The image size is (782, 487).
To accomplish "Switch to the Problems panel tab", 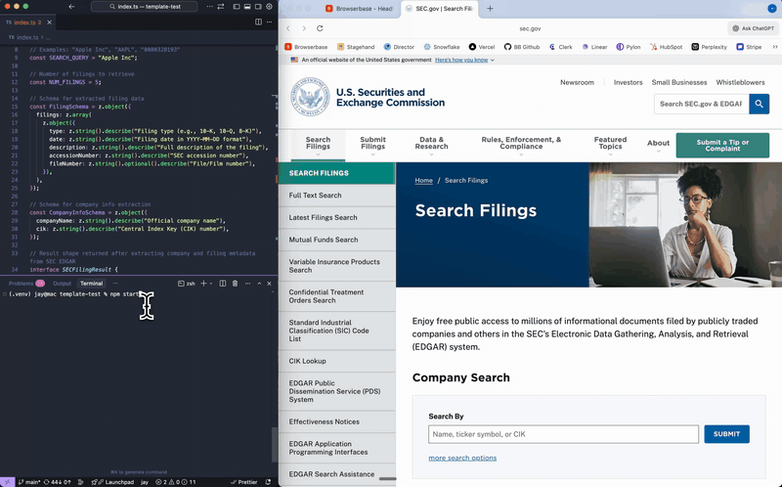I will (26, 284).
